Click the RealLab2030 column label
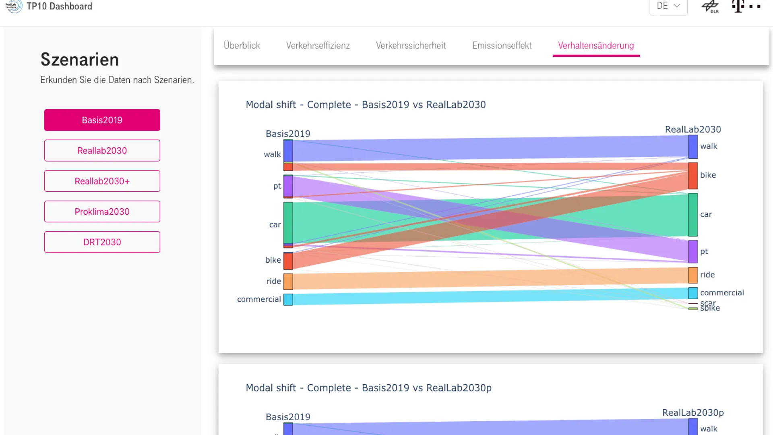 (693, 130)
